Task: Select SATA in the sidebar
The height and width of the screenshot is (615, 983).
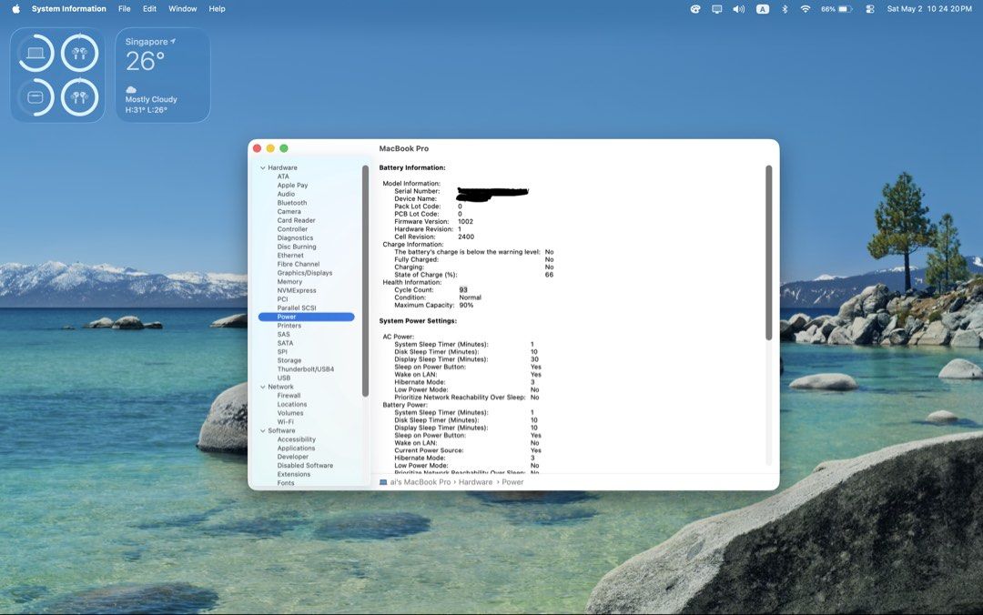Action: pos(285,344)
